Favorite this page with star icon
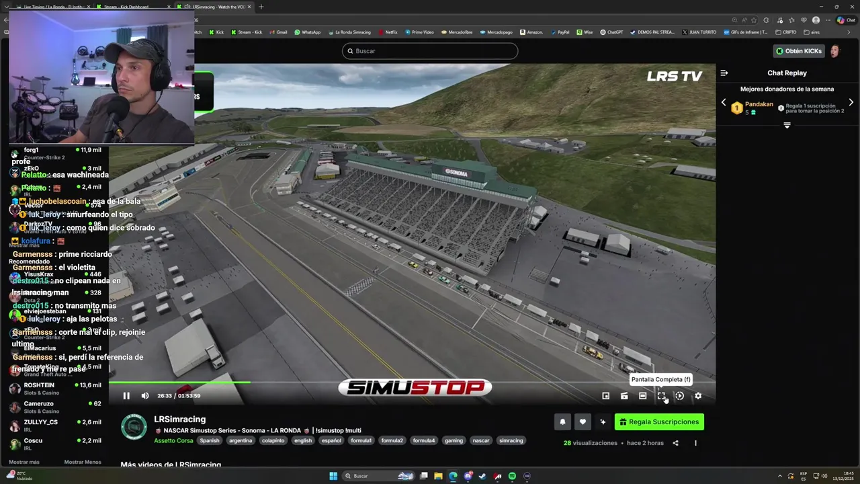 coord(755,20)
